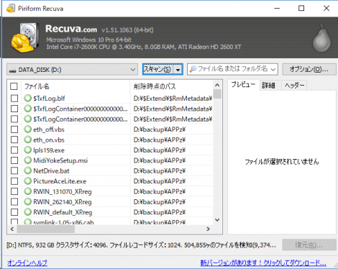The image size is (338, 269).
Task: Toggle the select-all checkbox in header
Action: (14, 86)
